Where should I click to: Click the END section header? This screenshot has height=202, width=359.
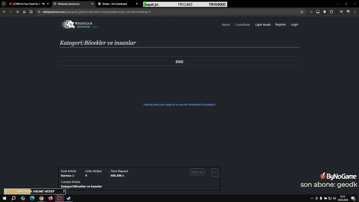point(179,62)
